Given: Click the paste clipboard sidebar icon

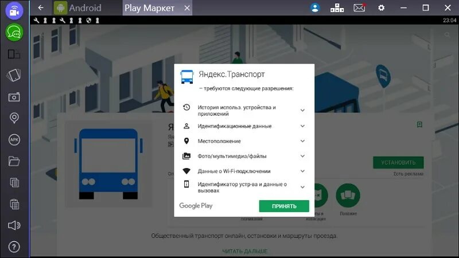Looking at the screenshot, I should click(14, 204).
